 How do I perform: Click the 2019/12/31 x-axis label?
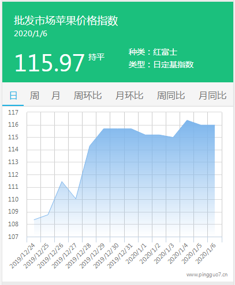tap(120, 256)
